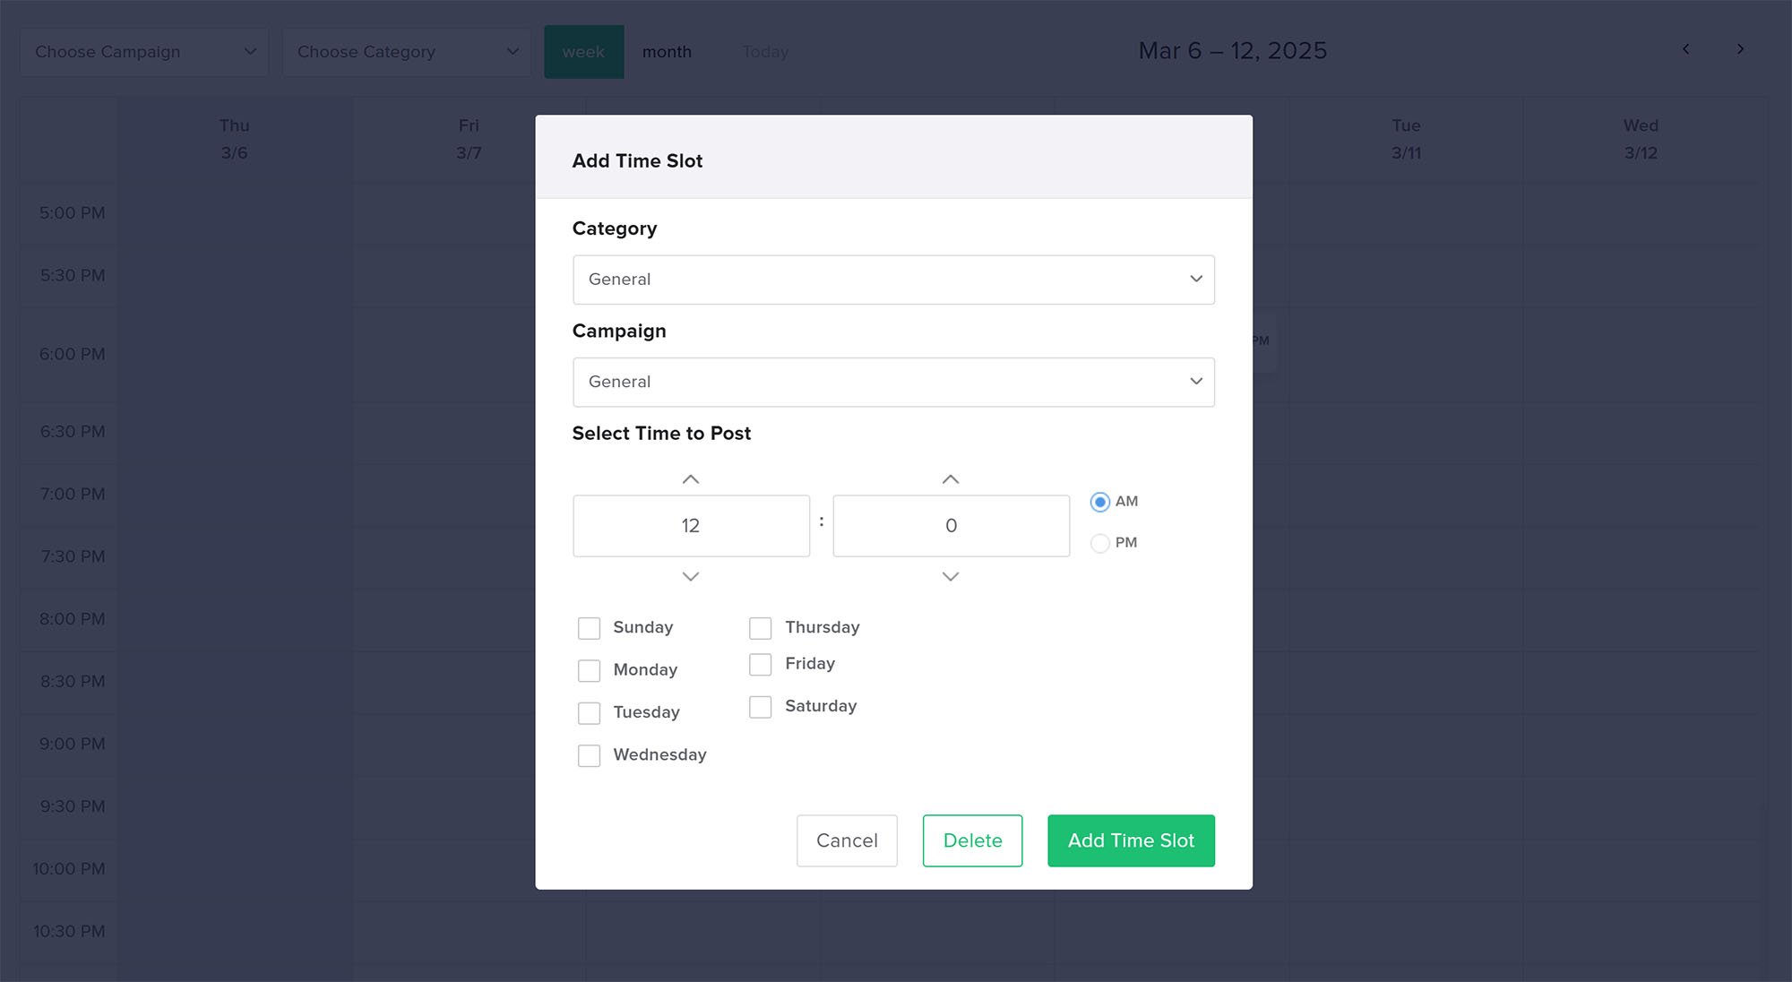Open the Choose Campaign filter dropdown
Image resolution: width=1792 pixels, height=982 pixels.
pyautogui.click(x=144, y=52)
